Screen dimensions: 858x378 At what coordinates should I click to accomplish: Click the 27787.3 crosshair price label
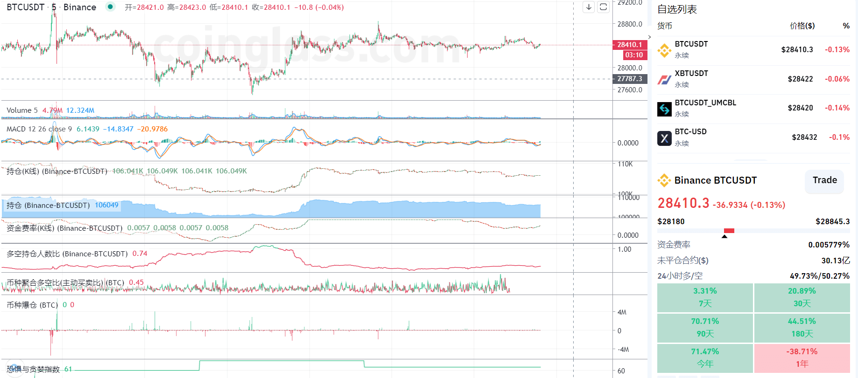(x=630, y=79)
